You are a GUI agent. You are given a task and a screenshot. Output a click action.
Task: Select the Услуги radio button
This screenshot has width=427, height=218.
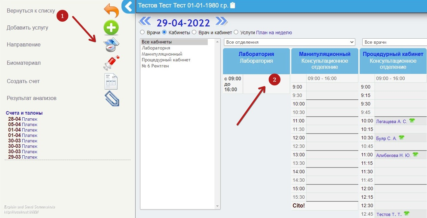click(x=236, y=33)
